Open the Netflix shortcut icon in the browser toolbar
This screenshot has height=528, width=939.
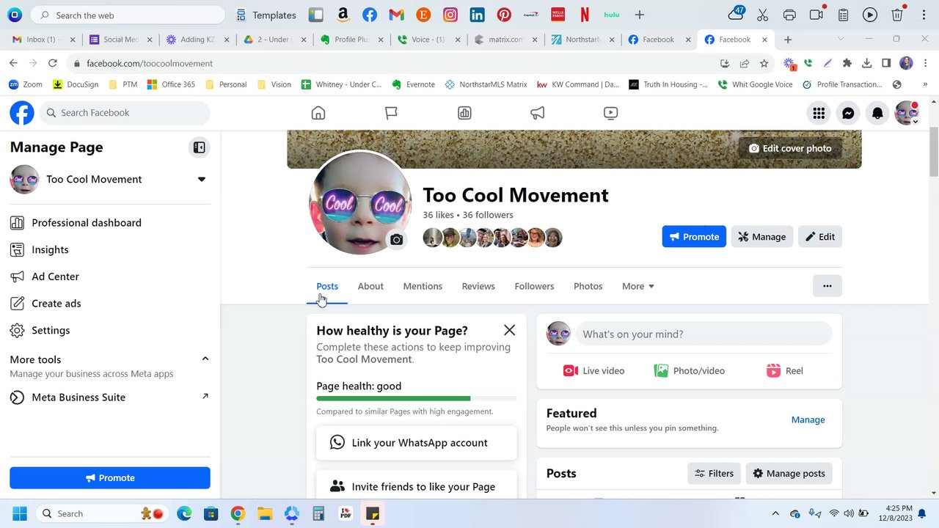pos(585,15)
